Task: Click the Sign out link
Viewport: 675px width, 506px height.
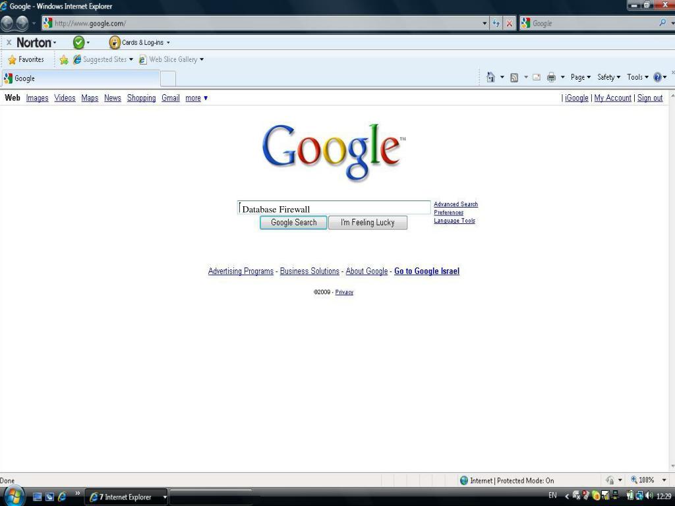Action: 649,98
